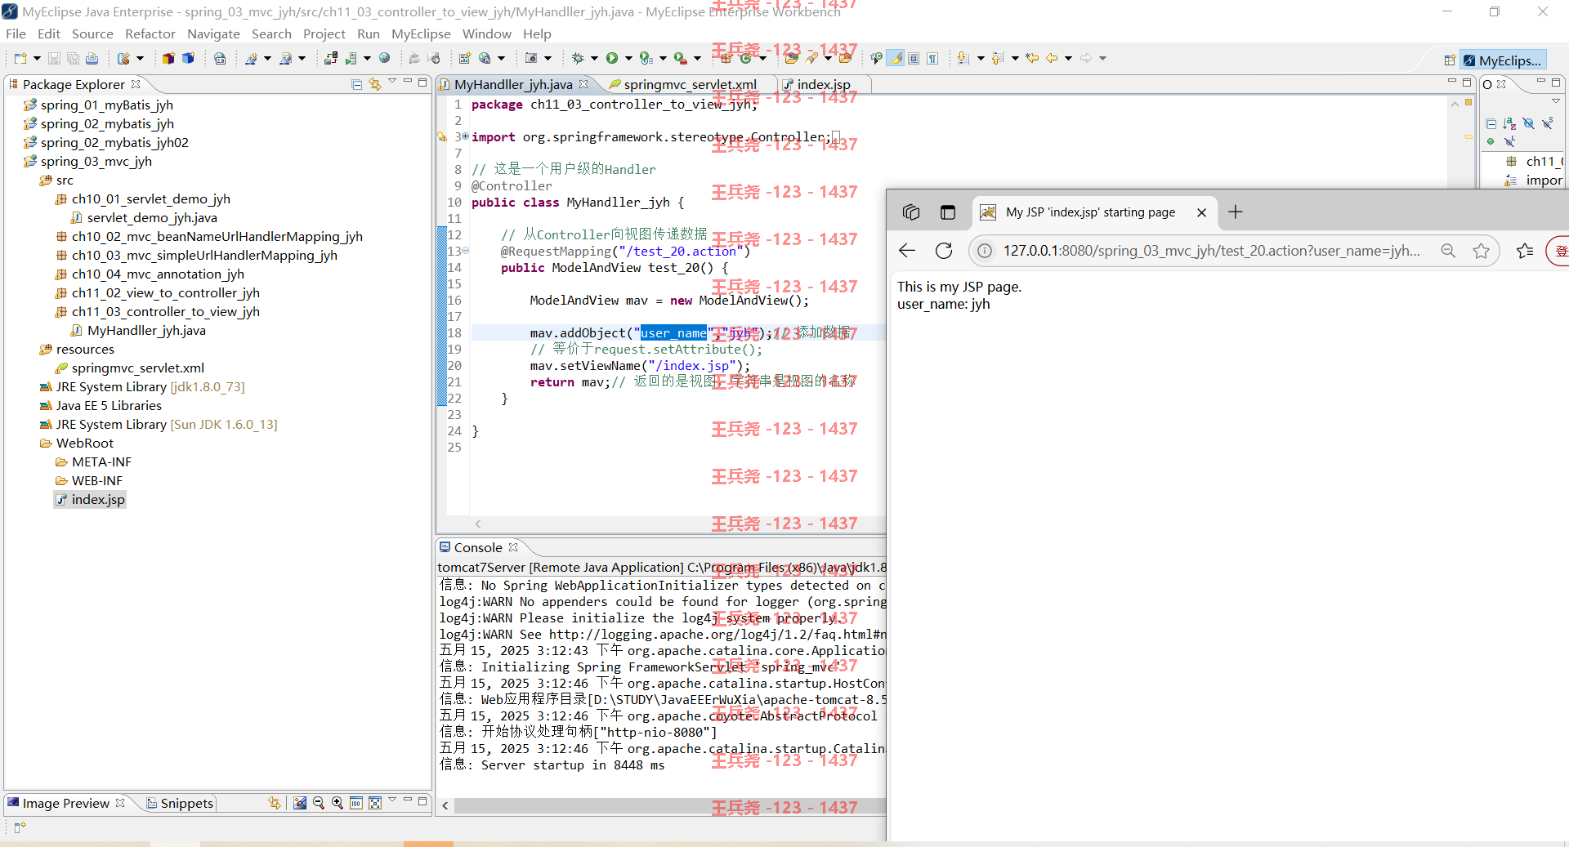Screen dimensions: 1569x847
Task: Toggle Mark Occurrences highlighter in the toolbar
Action: pos(896,58)
